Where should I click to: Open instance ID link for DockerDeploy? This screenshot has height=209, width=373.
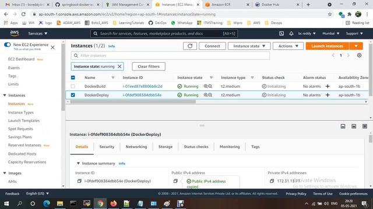click(x=142, y=95)
